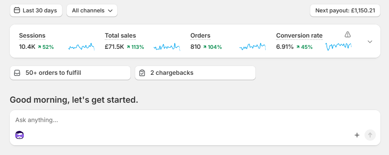Image resolution: width=389 pixels, height=155 pixels.
Task: Click the Sidekick avatar icon under the prompt
Action: pyautogui.click(x=19, y=135)
